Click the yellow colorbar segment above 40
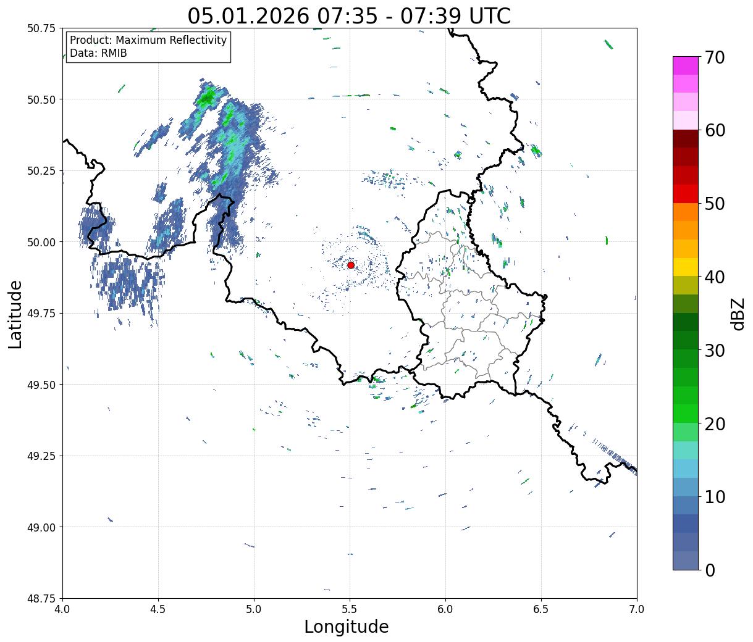This screenshot has height=642, width=753. (686, 267)
